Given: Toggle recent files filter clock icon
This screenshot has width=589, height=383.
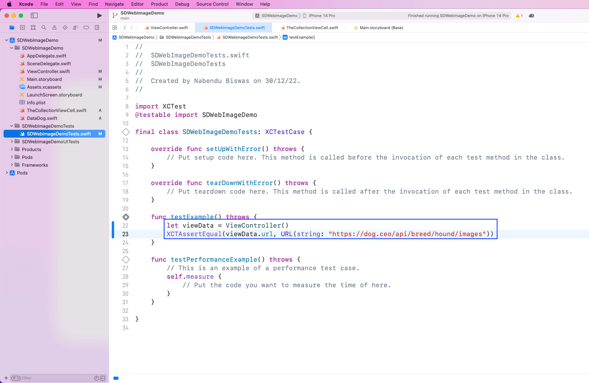Looking at the screenshot, I should (x=96, y=378).
